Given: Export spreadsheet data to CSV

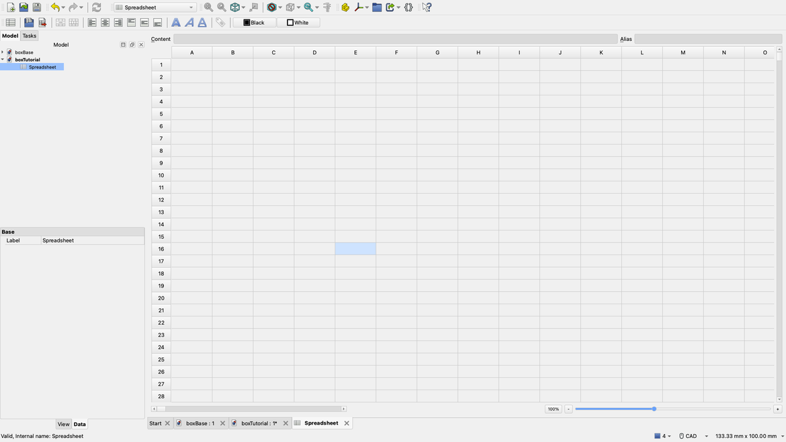Looking at the screenshot, I should [x=42, y=22].
